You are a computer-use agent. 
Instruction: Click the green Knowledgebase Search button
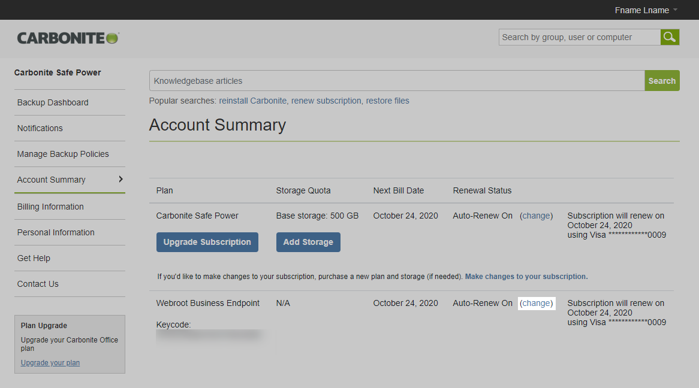coord(662,81)
